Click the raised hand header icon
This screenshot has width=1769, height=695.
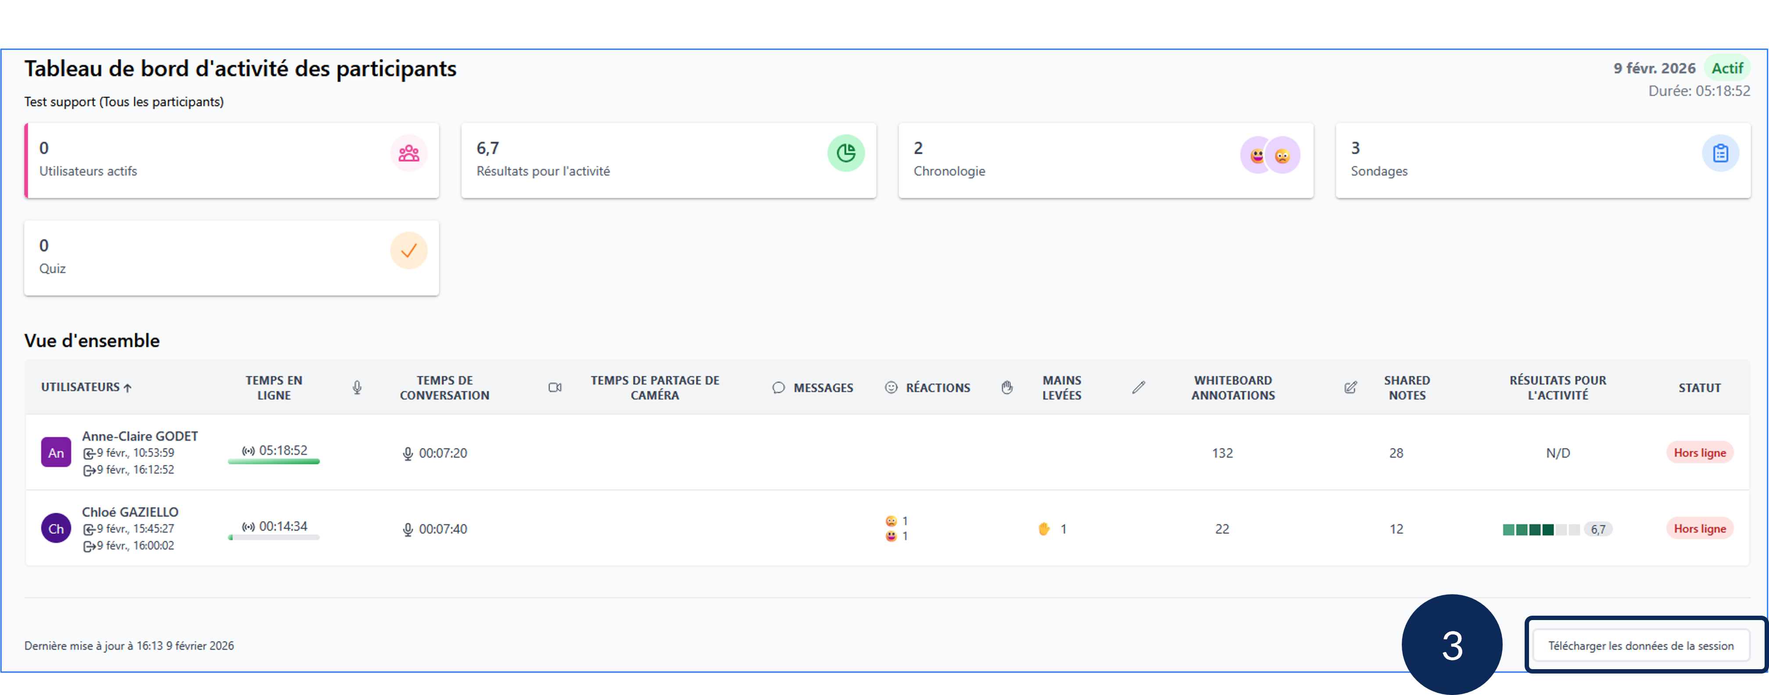coord(1007,388)
